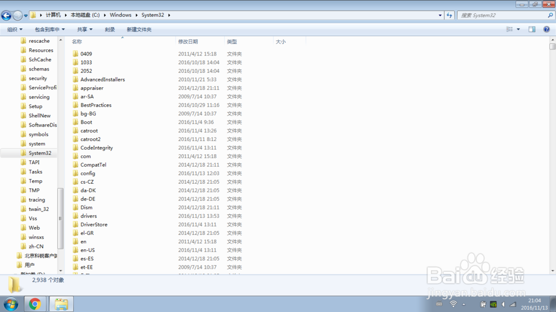This screenshot has height=312, width=556.
Task: Change view with the view icon
Action: tap(509, 29)
